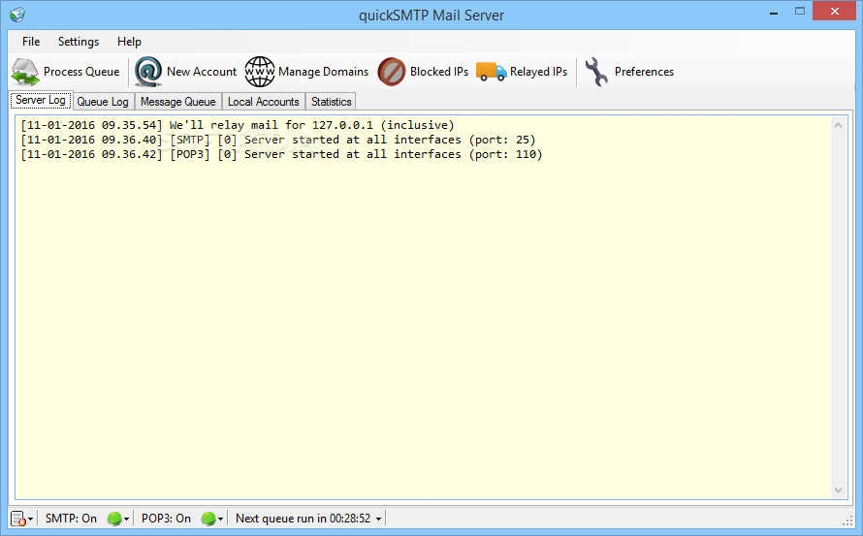The image size is (863, 536).
Task: Click the Process Queue label
Action: [81, 72]
